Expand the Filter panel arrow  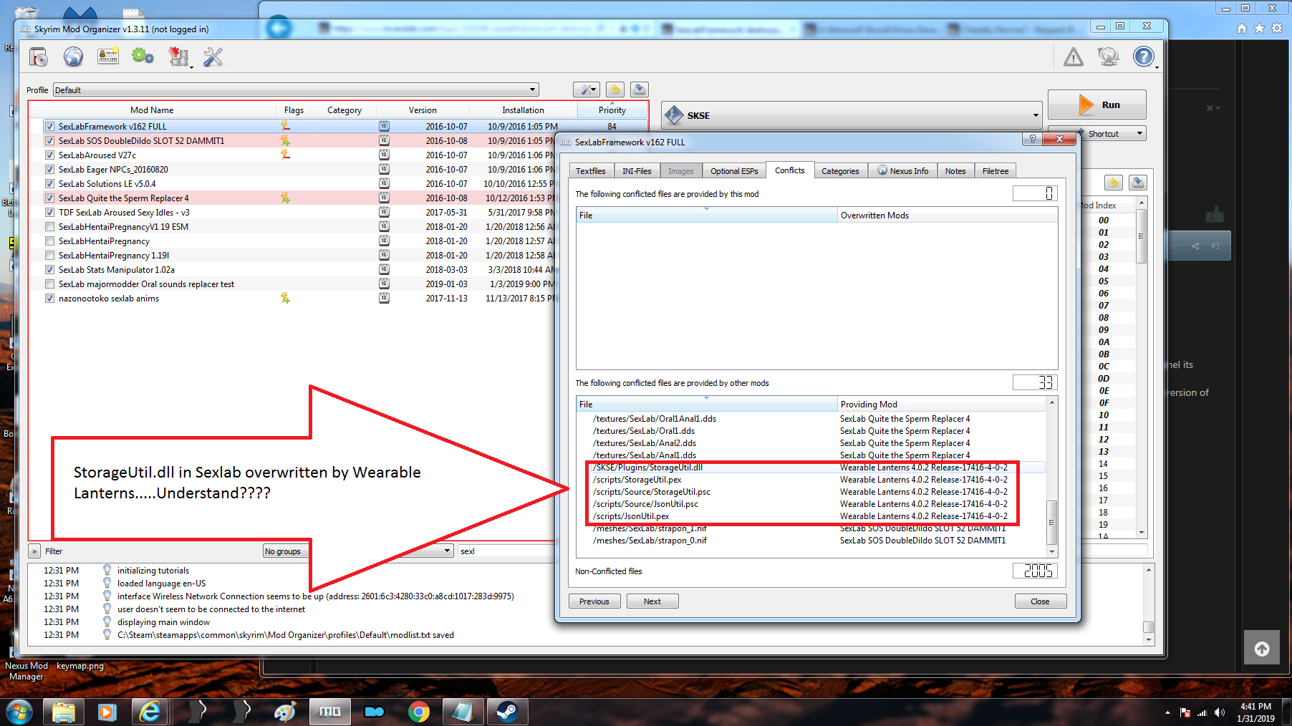click(34, 551)
